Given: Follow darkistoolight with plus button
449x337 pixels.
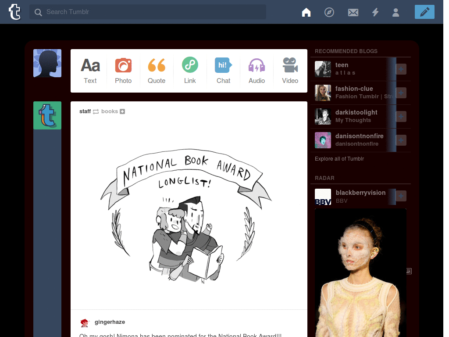Looking at the screenshot, I should (401, 117).
